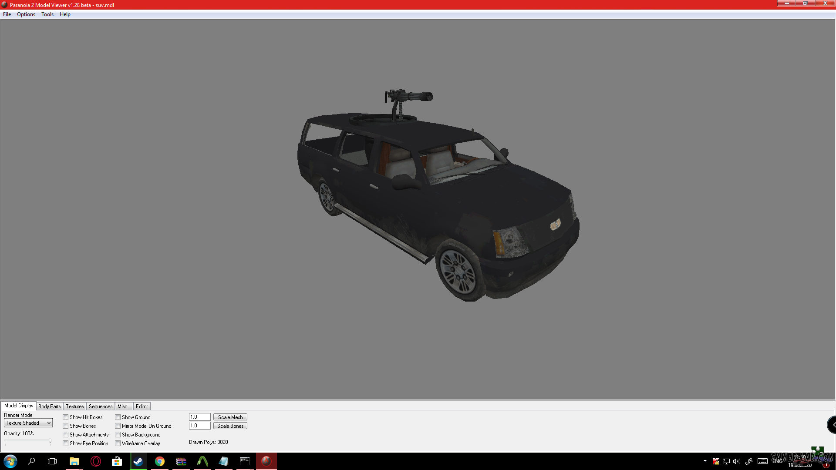
Task: Show hidden system tray icons
Action: (705, 461)
